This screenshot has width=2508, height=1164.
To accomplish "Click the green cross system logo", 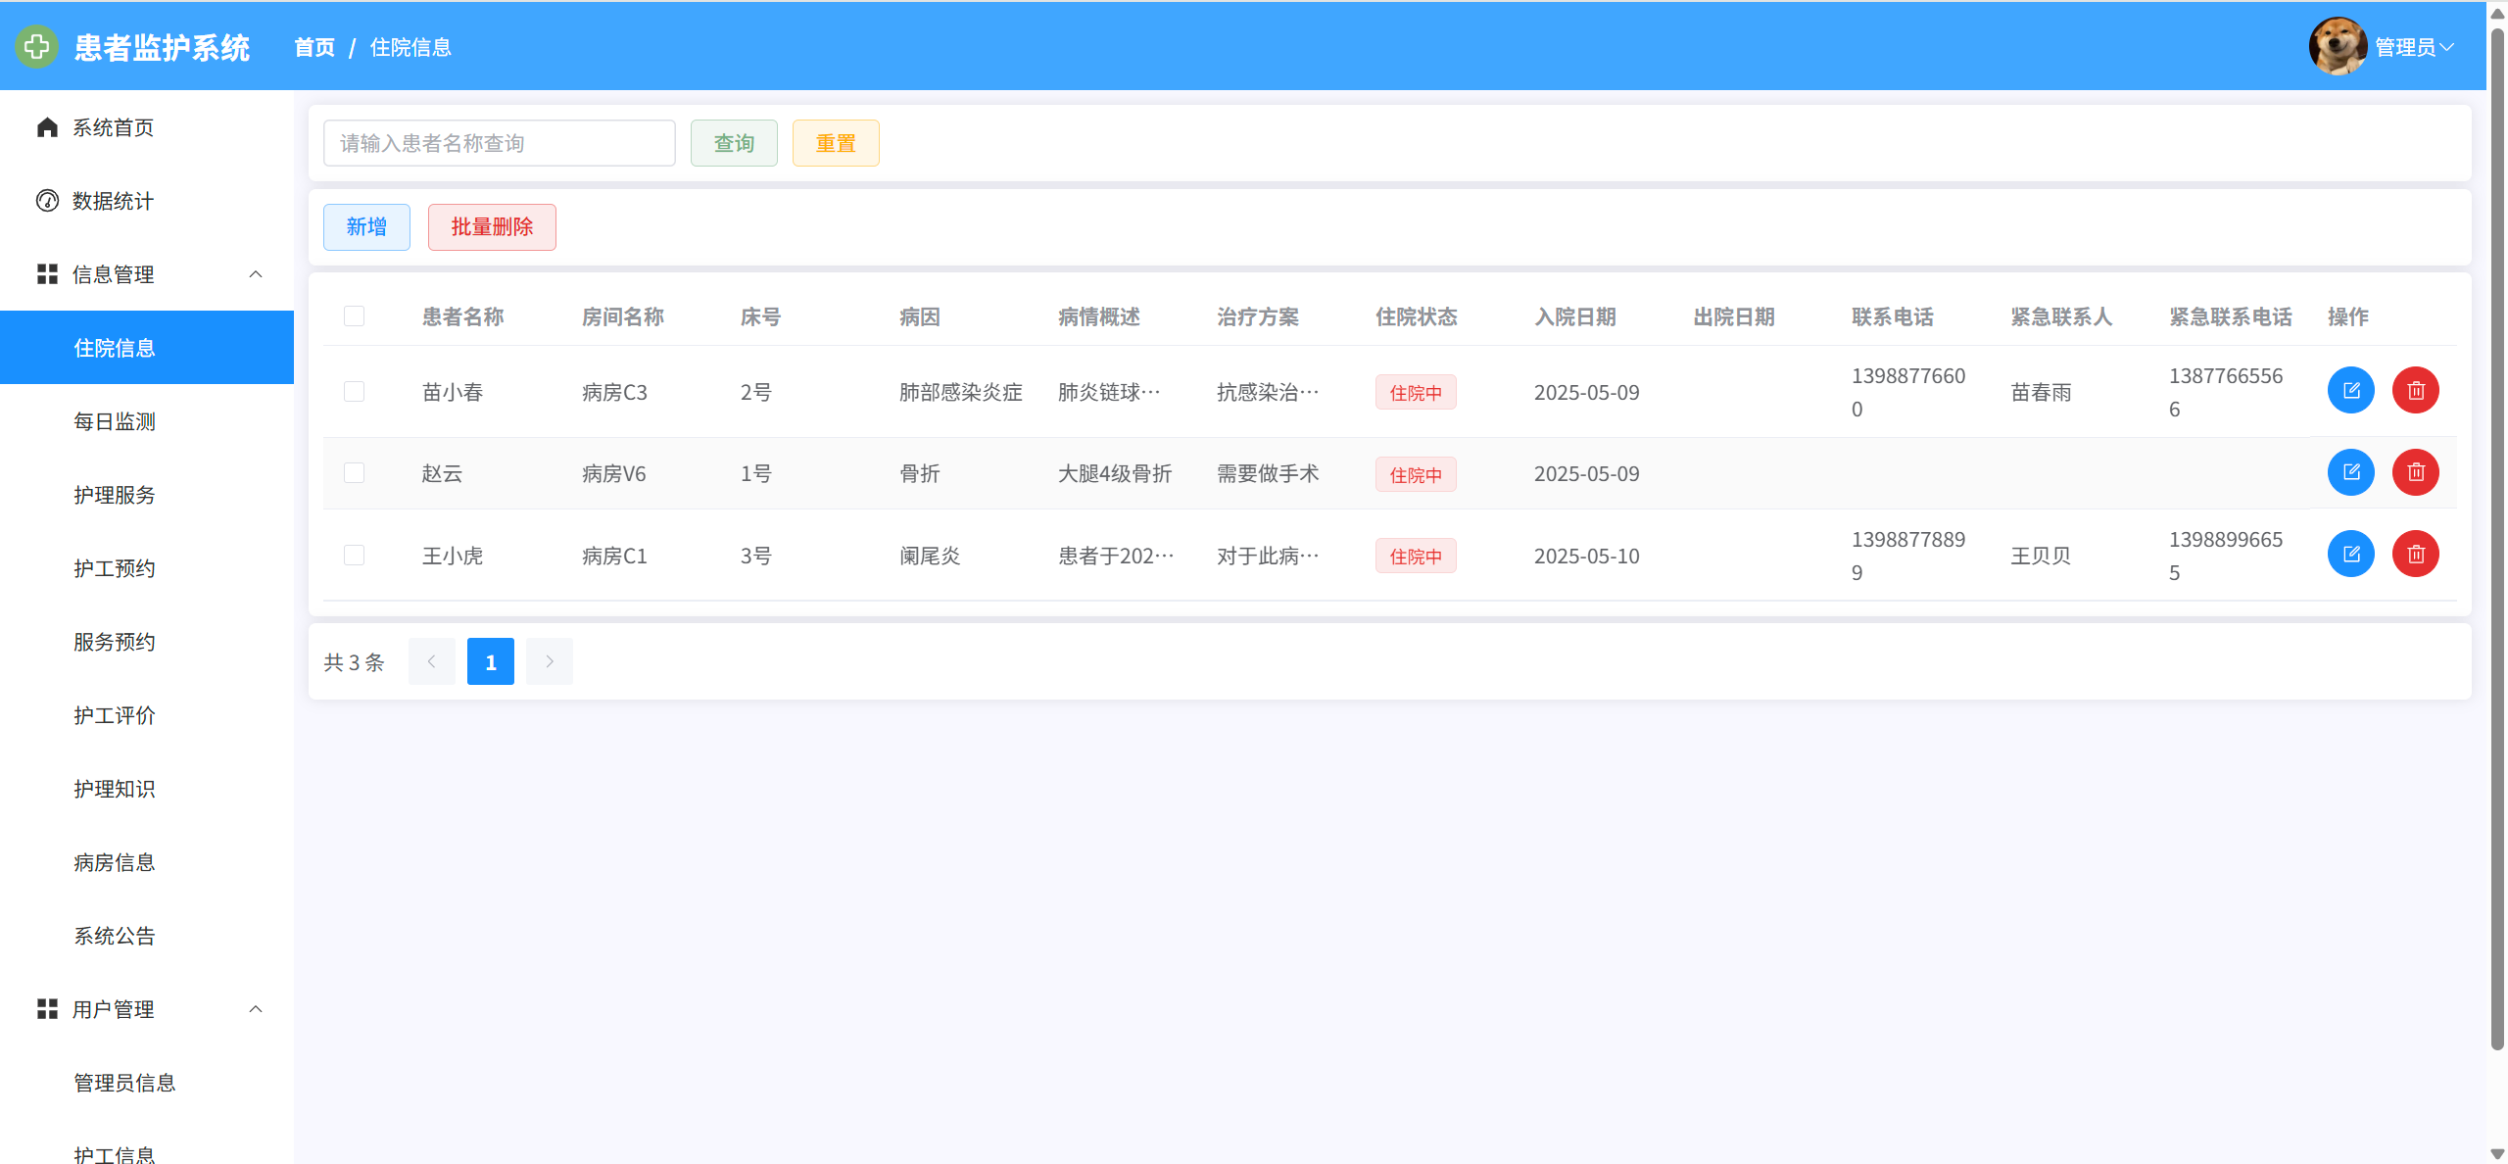I will tap(37, 47).
